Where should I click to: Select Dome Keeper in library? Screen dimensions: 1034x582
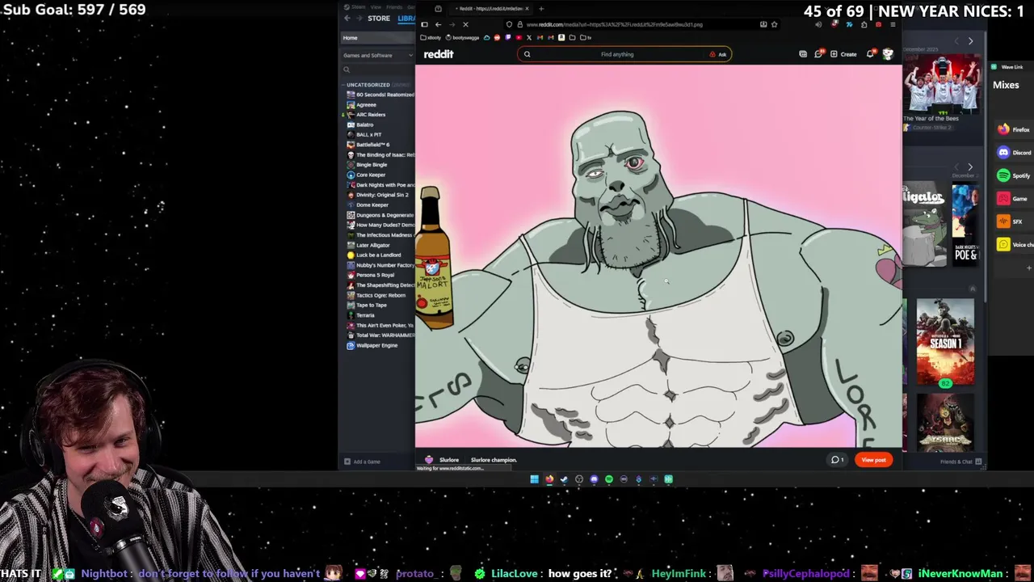[x=372, y=205]
